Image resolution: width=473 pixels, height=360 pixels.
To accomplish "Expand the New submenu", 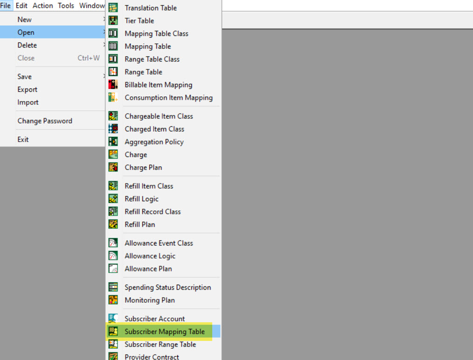I will pos(23,19).
